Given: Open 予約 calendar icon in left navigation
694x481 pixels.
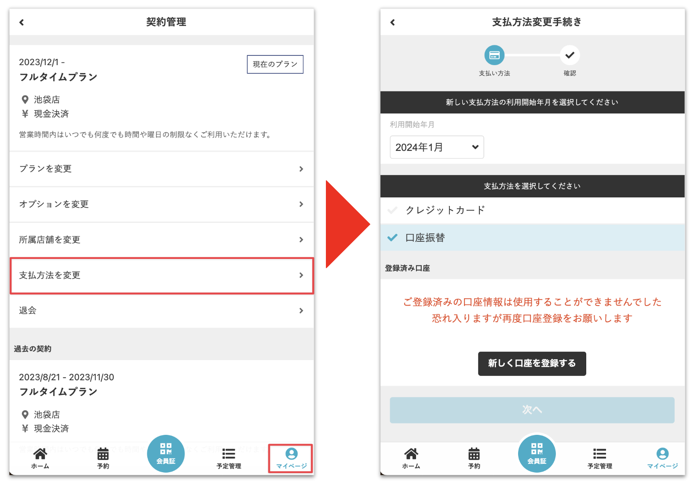Looking at the screenshot, I should point(103,458).
